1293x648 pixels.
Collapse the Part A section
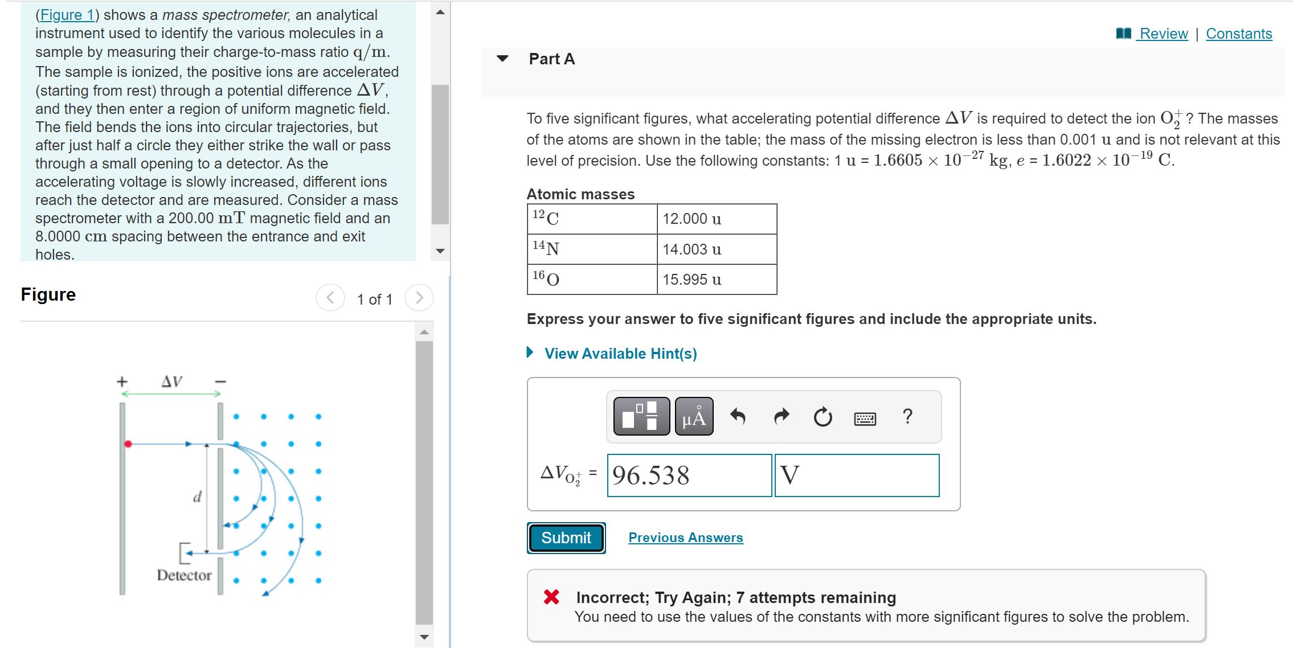(x=502, y=59)
